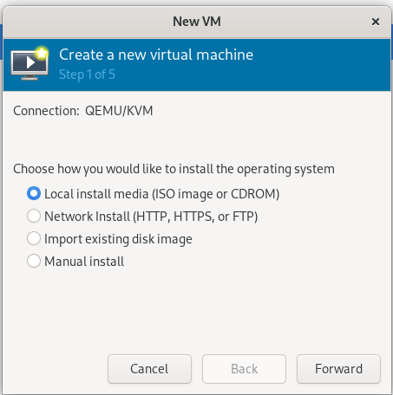The height and width of the screenshot is (395, 393).
Task: Click the greyed-out Back button
Action: click(244, 369)
